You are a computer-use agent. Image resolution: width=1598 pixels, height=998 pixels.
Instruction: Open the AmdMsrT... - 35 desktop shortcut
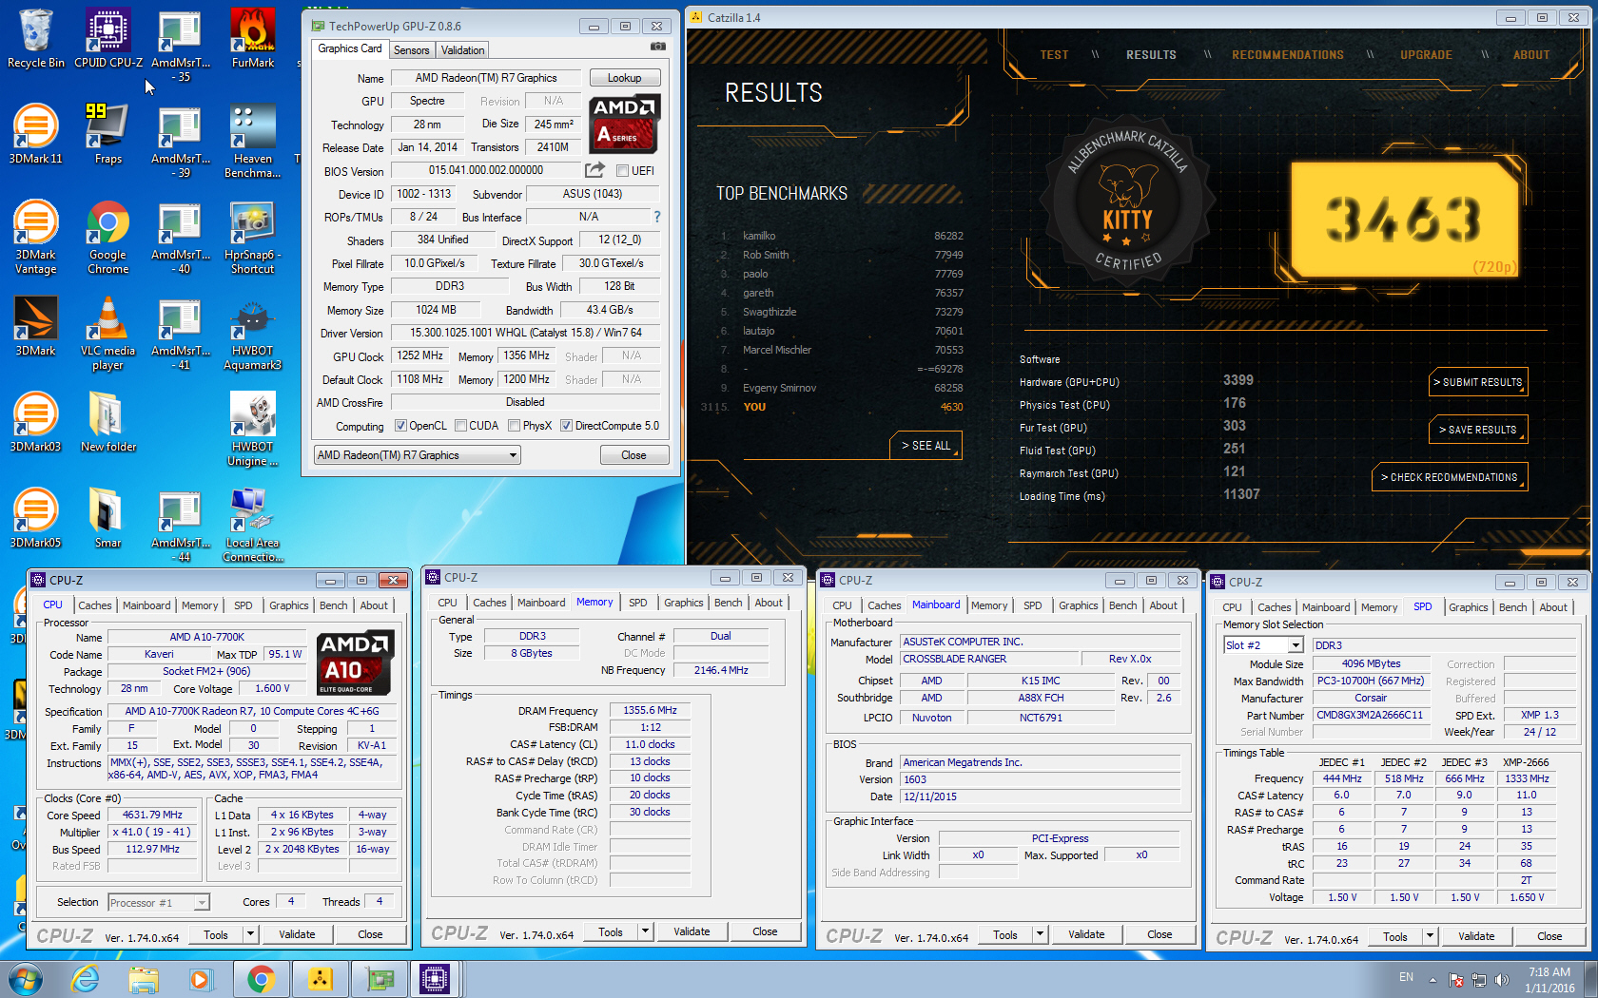(181, 45)
